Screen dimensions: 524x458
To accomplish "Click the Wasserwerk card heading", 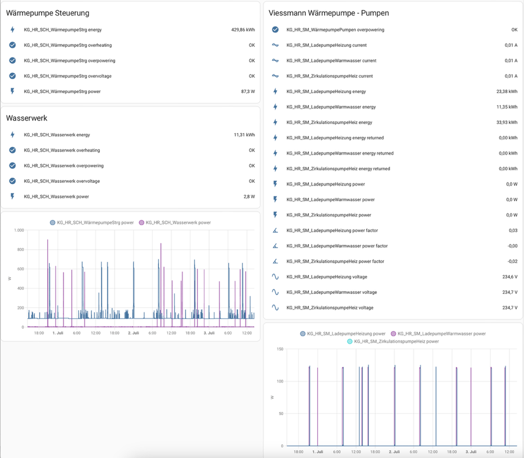I will click(27, 118).
